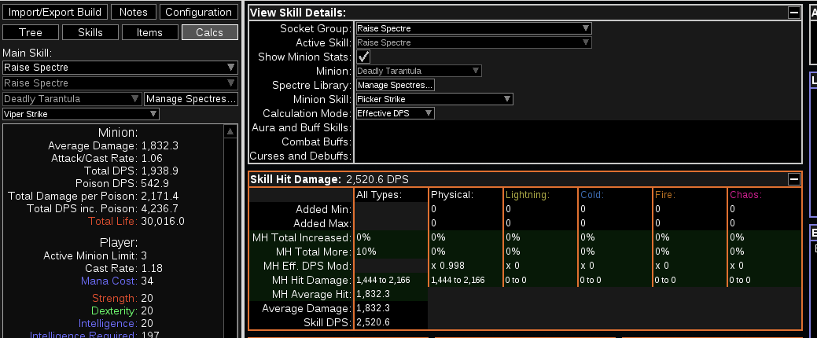This screenshot has height=338, width=817.
Task: Click the Physical Added Min cell
Action: (466, 209)
